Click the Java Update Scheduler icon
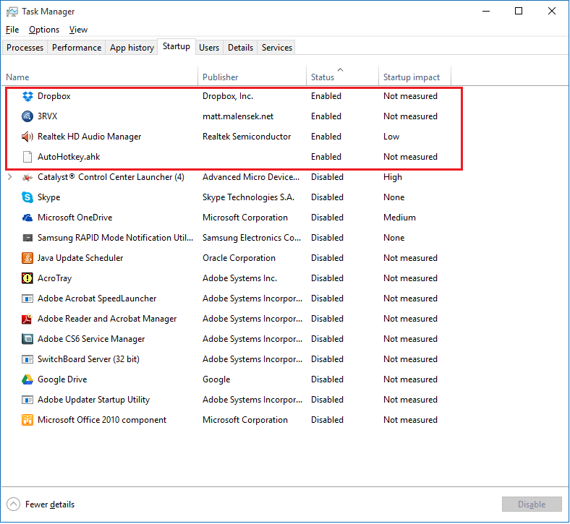Screen dimensions: 570x524 point(27,258)
